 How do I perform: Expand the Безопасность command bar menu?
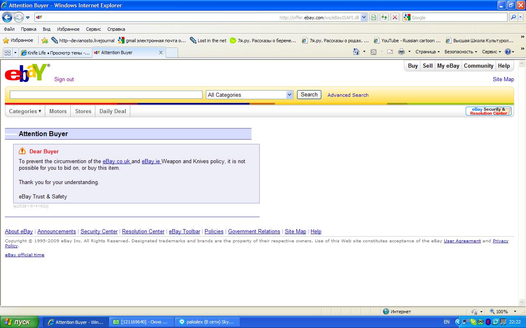click(460, 52)
